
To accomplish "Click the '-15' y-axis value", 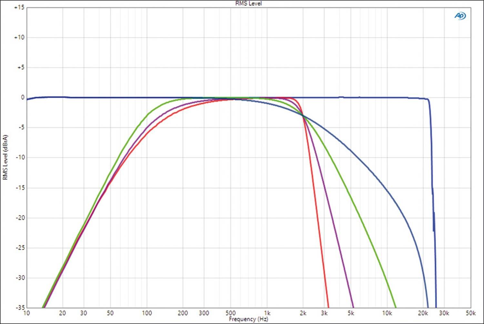I will click(x=20, y=188).
